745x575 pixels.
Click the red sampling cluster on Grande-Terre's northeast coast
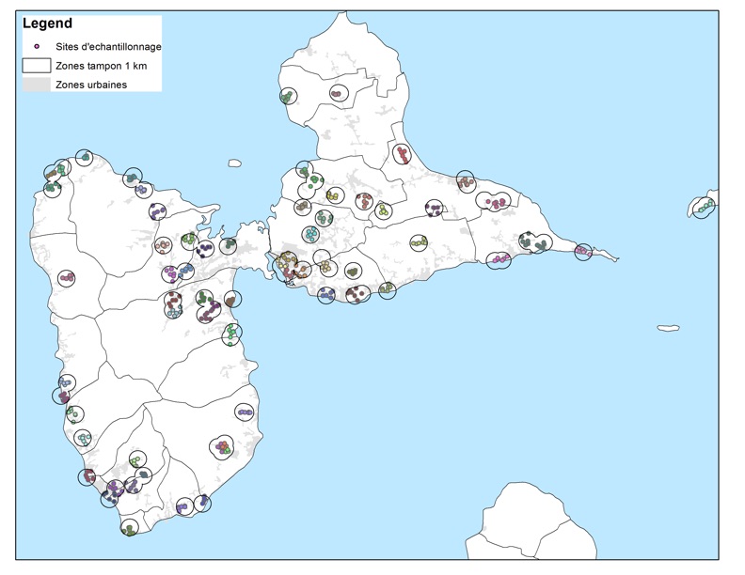coord(403,154)
